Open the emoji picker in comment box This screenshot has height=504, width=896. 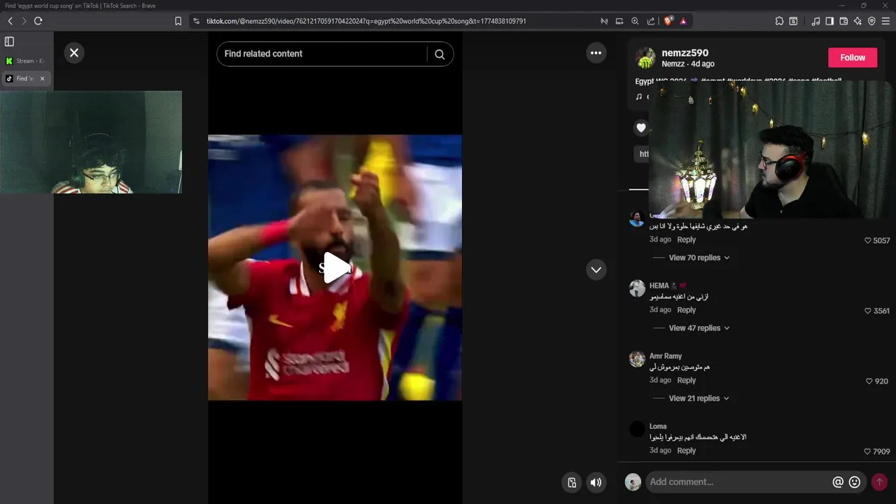tap(855, 482)
